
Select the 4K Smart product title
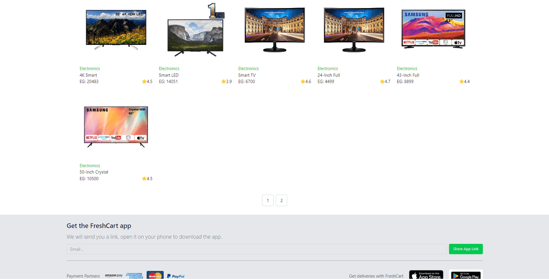coord(88,75)
